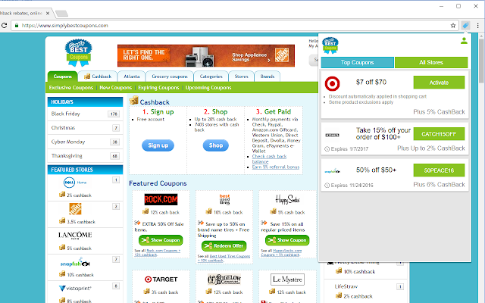Screen dimensions: 485x303
Task: Select the Coupons navigation tab
Action: [62, 77]
